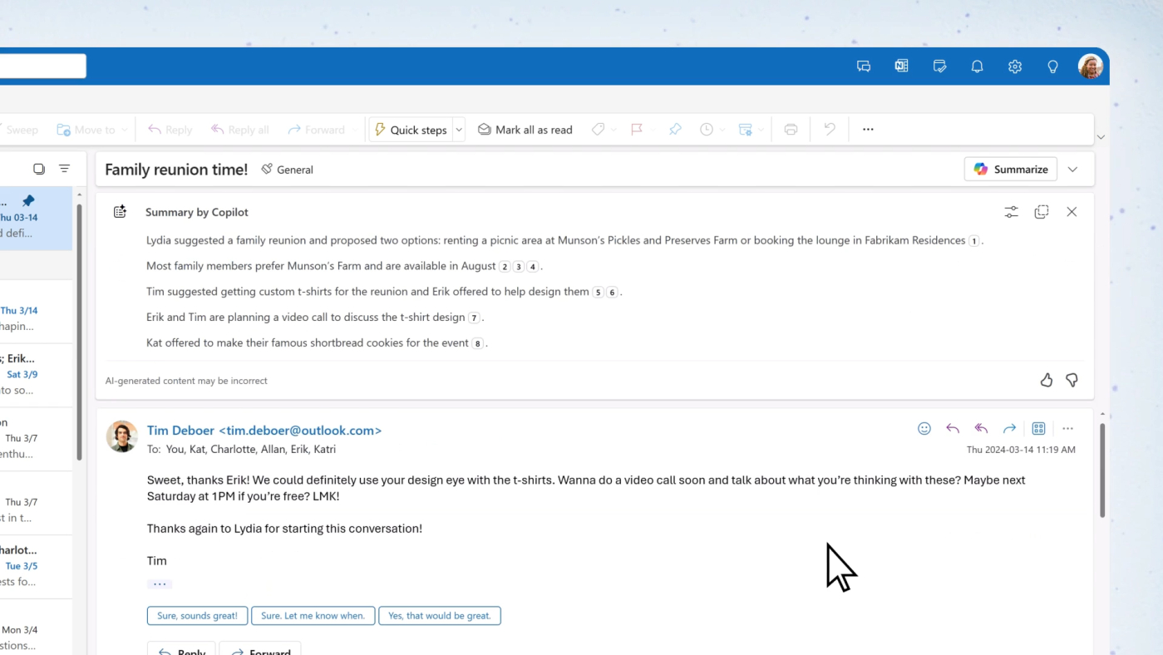1163x655 pixels.
Task: Click the Quick steps button
Action: [x=411, y=130]
